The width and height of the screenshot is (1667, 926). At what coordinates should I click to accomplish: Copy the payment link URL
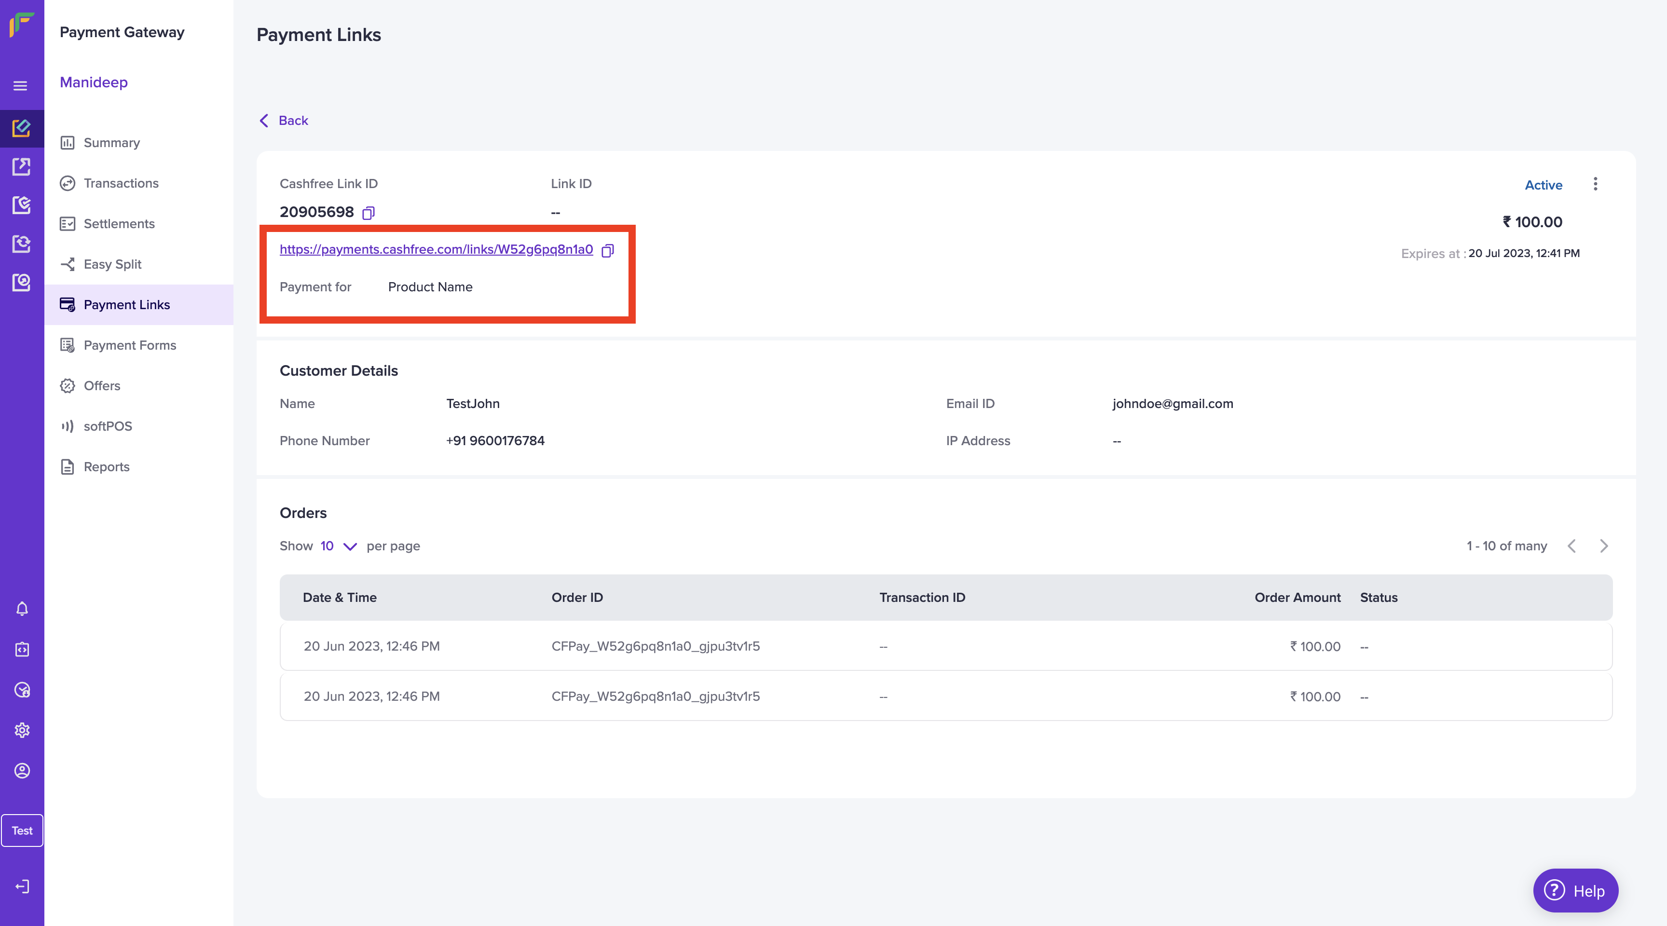[607, 250]
